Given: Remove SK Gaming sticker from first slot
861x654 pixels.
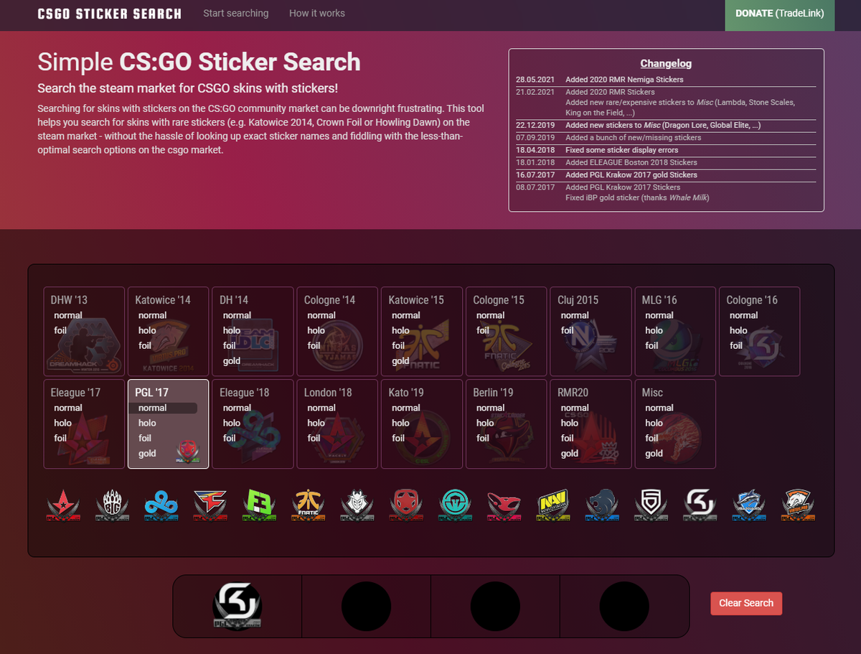Looking at the screenshot, I should [237, 606].
